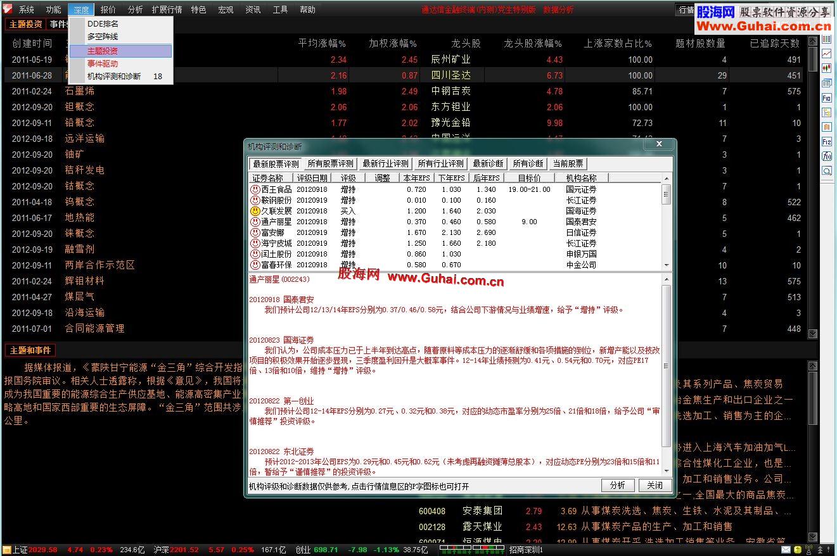
Task: Select the 合同能源管理 theme row
Action: [x=403, y=329]
